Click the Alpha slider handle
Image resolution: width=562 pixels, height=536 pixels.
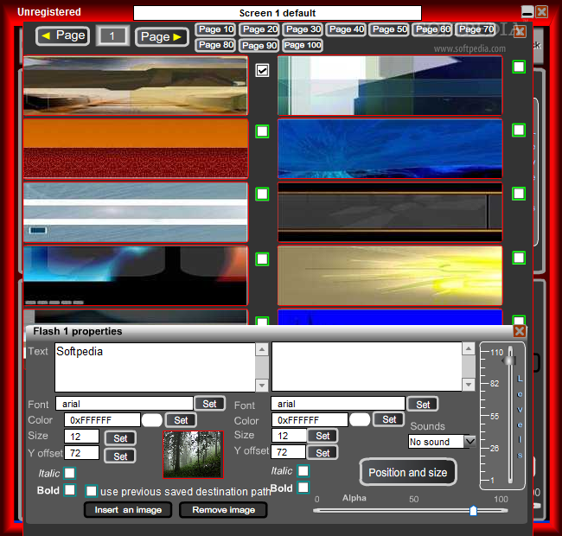tap(474, 511)
